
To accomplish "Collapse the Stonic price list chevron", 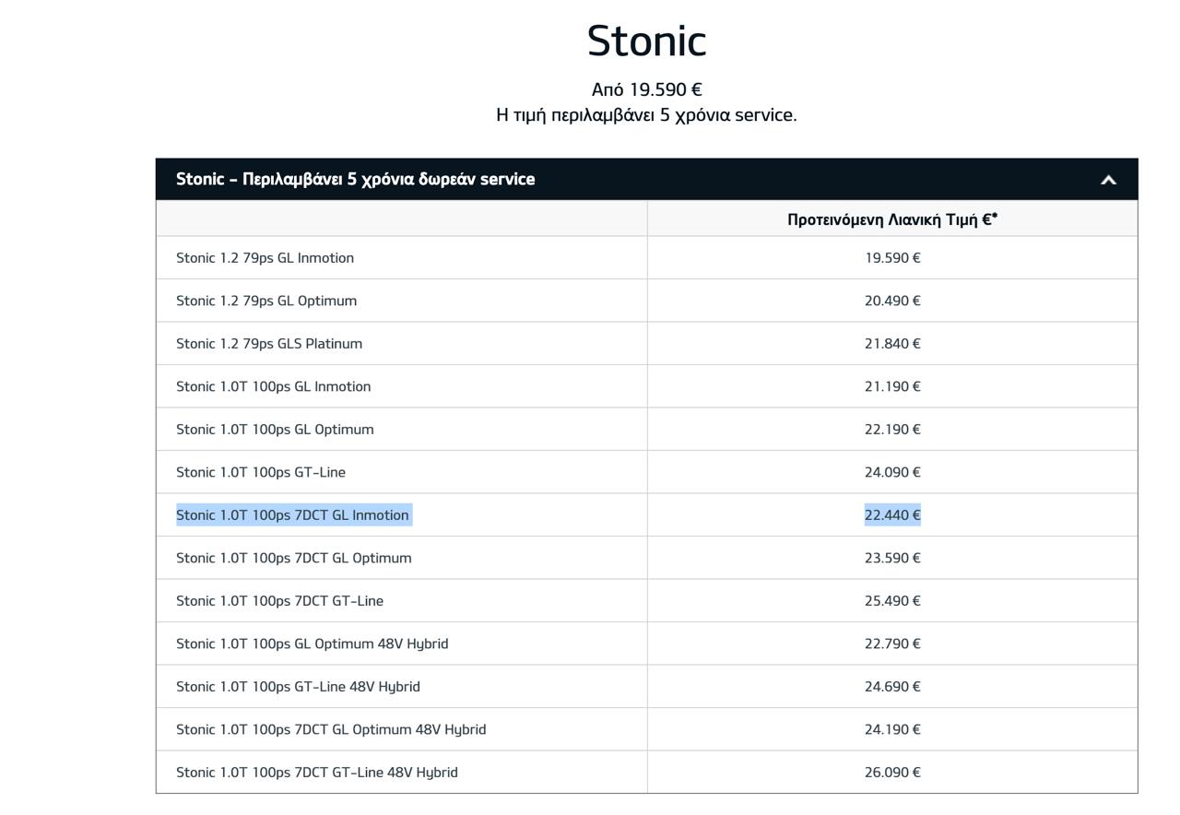I will pos(1108,180).
